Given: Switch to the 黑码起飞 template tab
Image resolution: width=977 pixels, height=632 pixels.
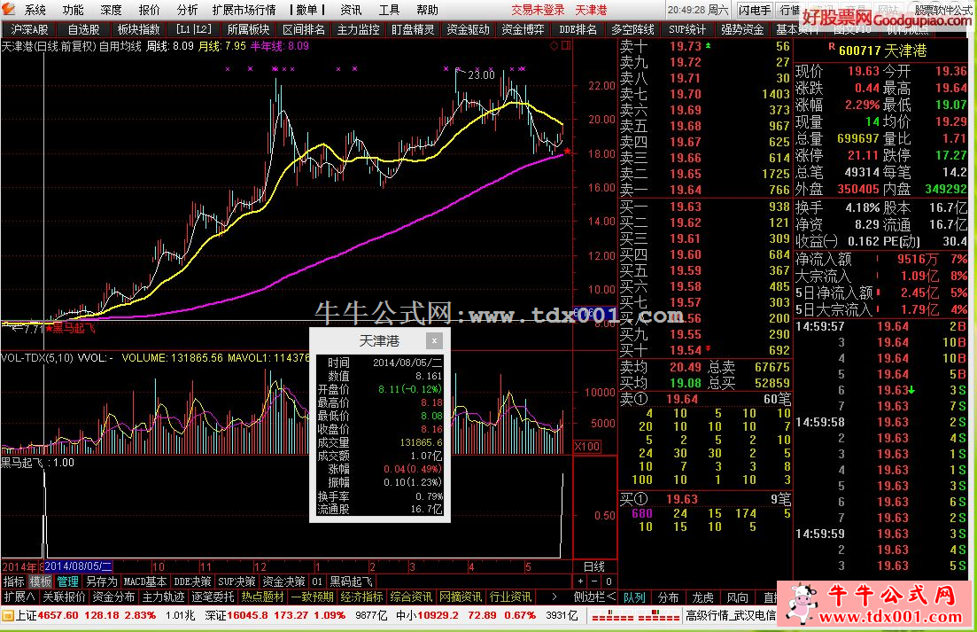Looking at the screenshot, I should [x=351, y=581].
